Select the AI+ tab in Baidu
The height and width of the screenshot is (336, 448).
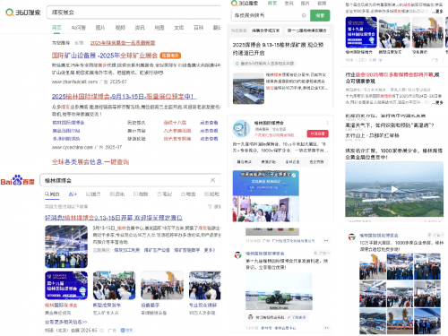pos(73,194)
